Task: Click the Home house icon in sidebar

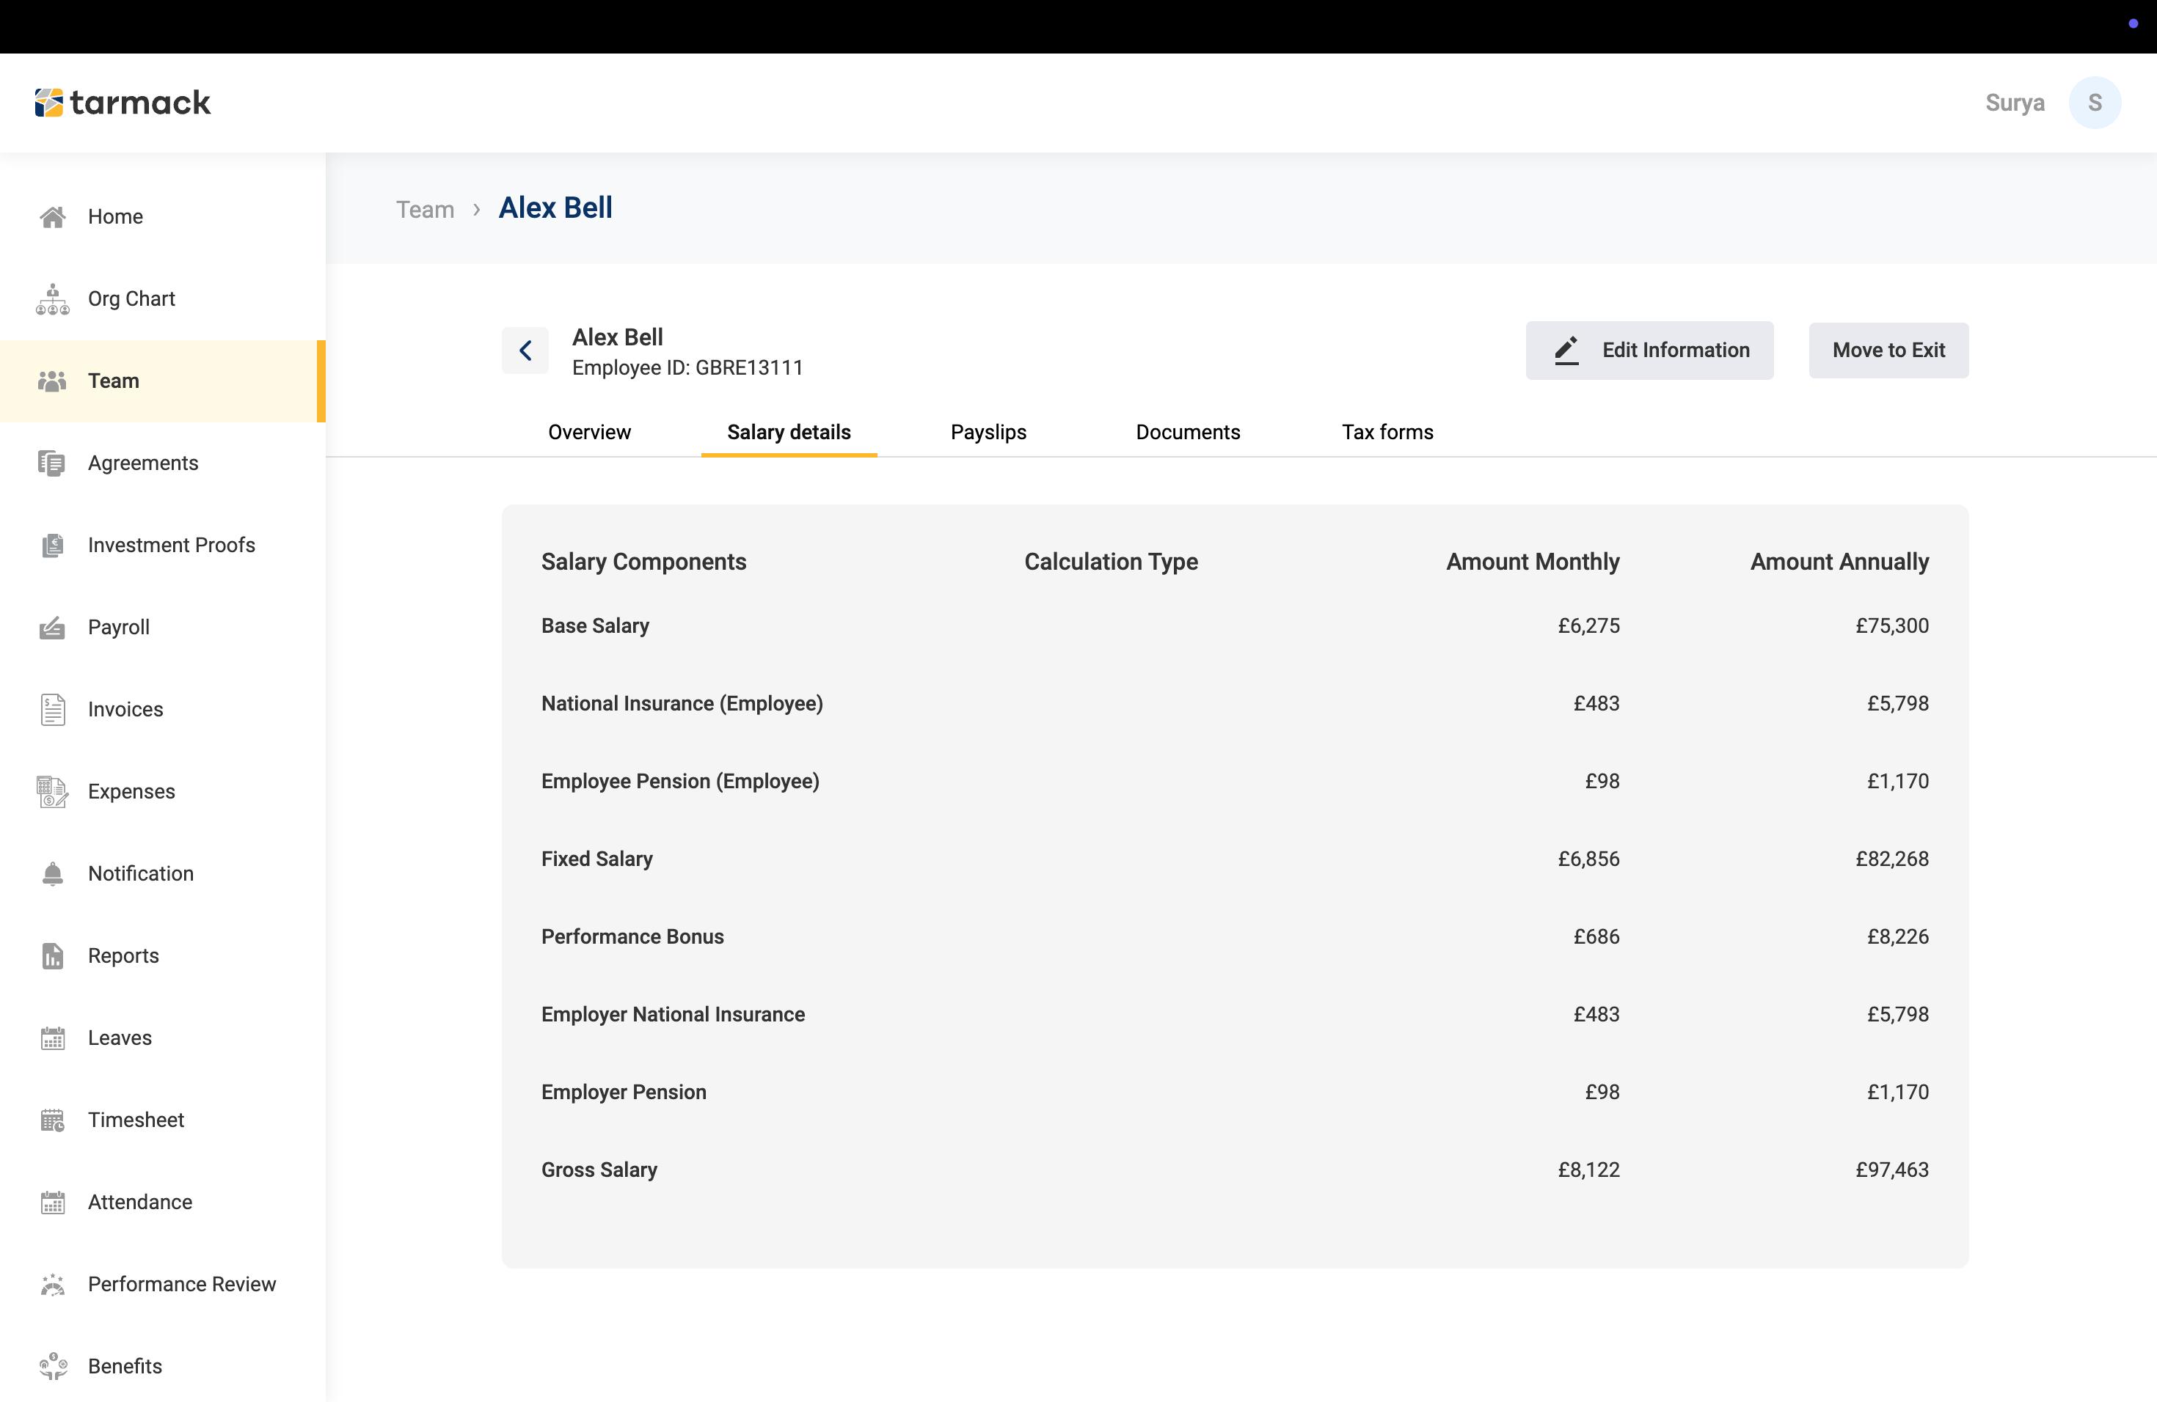Action: (53, 216)
